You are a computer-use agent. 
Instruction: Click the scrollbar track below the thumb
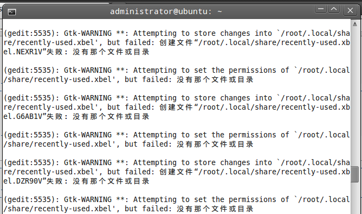coord(354,198)
